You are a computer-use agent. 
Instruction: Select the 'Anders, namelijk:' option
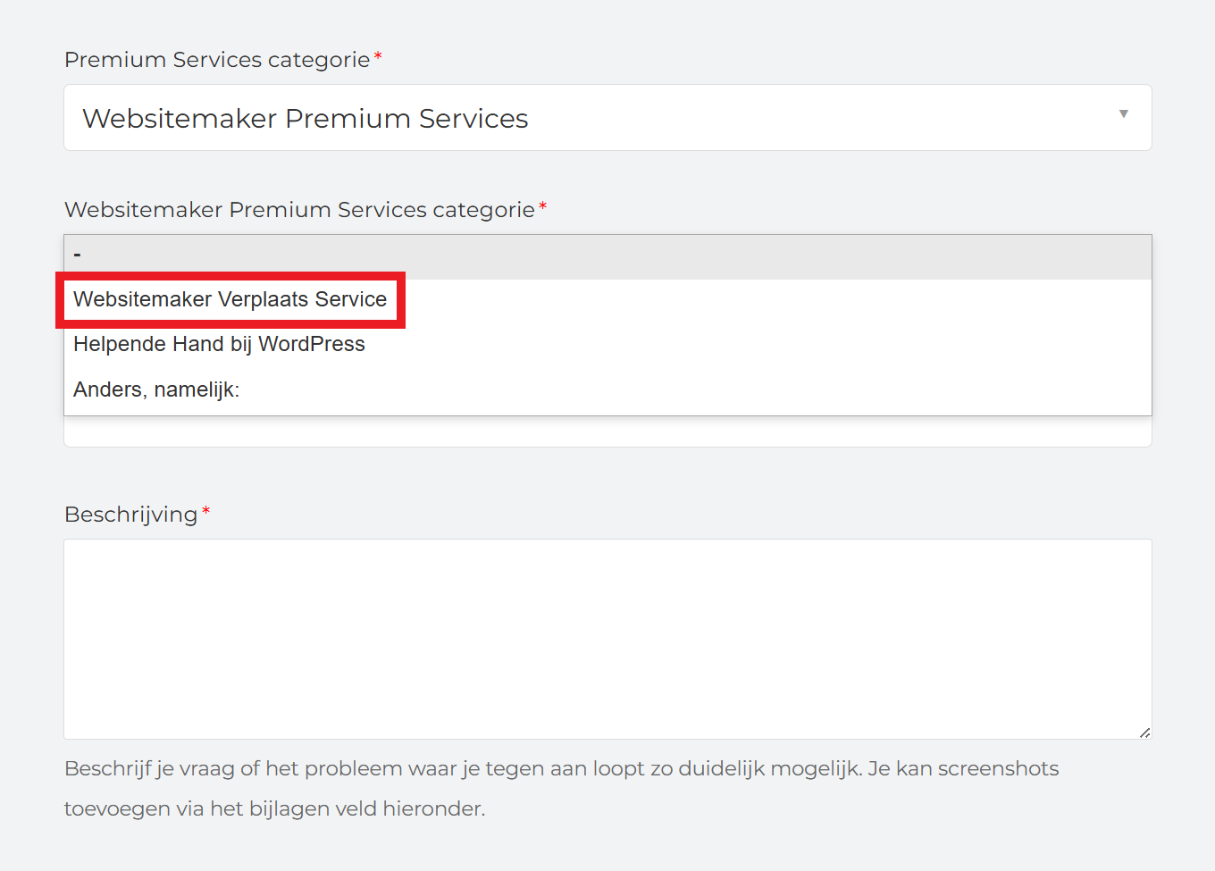[155, 389]
